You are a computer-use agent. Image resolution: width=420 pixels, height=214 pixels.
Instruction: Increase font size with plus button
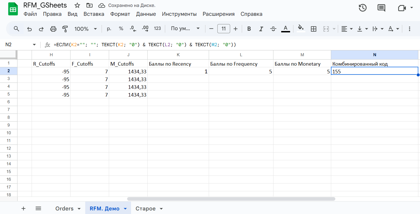[x=236, y=29]
